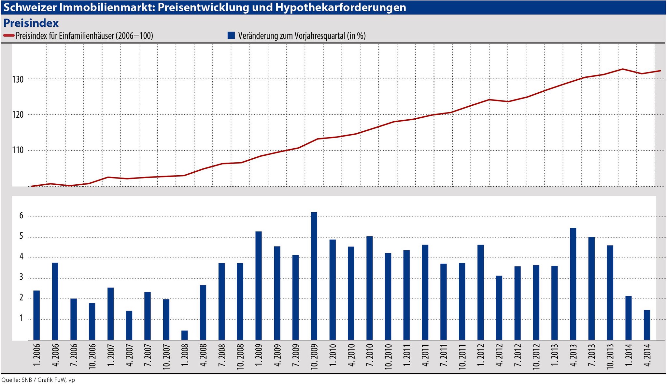Click the x-axis label 7. 2010

coord(370,356)
